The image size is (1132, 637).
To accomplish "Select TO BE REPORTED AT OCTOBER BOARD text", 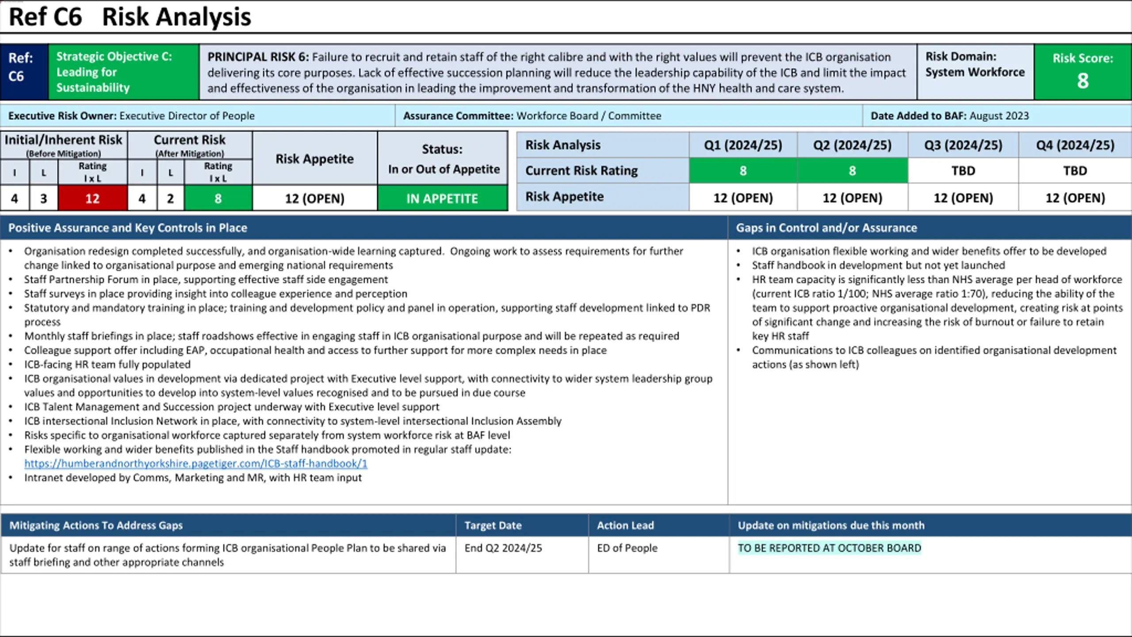I will click(x=830, y=548).
